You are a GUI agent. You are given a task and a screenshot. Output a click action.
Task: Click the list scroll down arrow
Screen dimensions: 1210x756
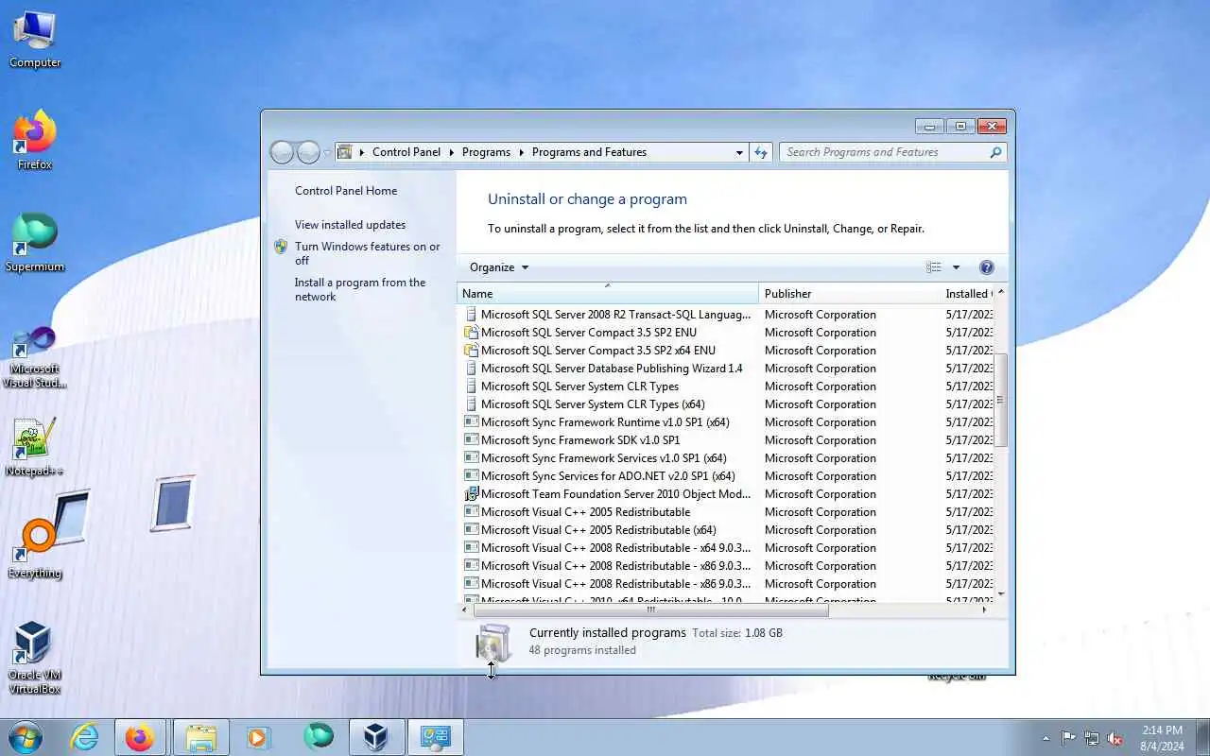(x=1000, y=594)
